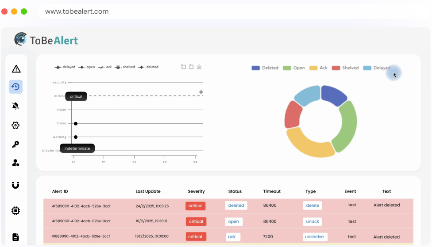Click the unack type button
Image resolution: width=432 pixels, height=247 pixels.
[x=312, y=221]
